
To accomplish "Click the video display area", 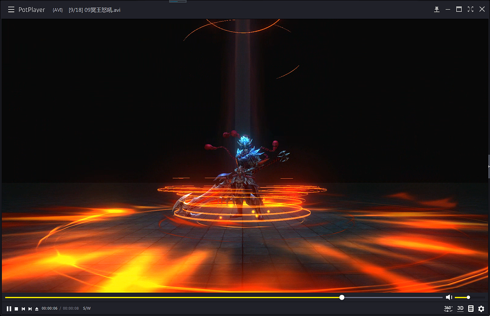I will pyautogui.click(x=245, y=156).
